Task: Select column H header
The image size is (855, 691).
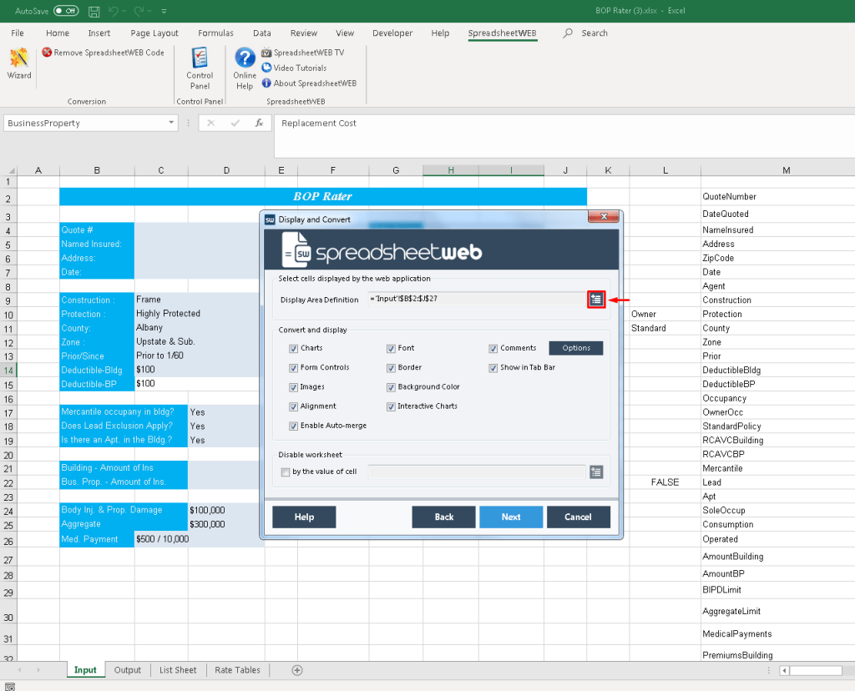Action: click(x=450, y=170)
